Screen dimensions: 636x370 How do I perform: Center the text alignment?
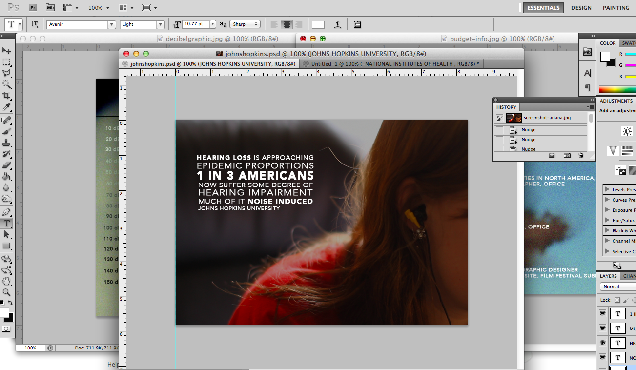[287, 24]
